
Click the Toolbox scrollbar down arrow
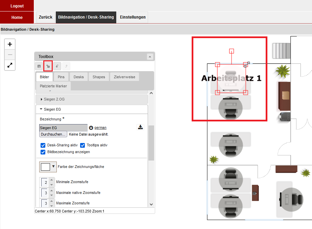coord(151,204)
